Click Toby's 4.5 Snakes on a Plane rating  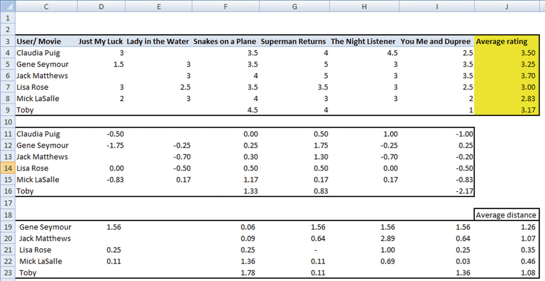pos(252,110)
